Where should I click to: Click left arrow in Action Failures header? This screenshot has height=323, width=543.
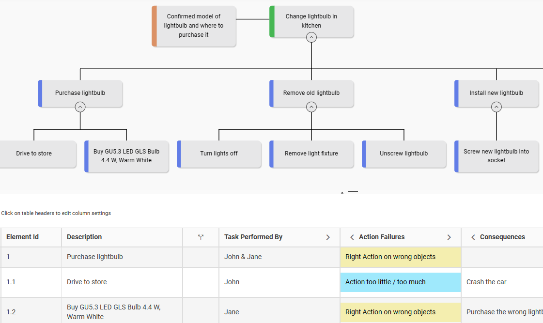pos(352,237)
